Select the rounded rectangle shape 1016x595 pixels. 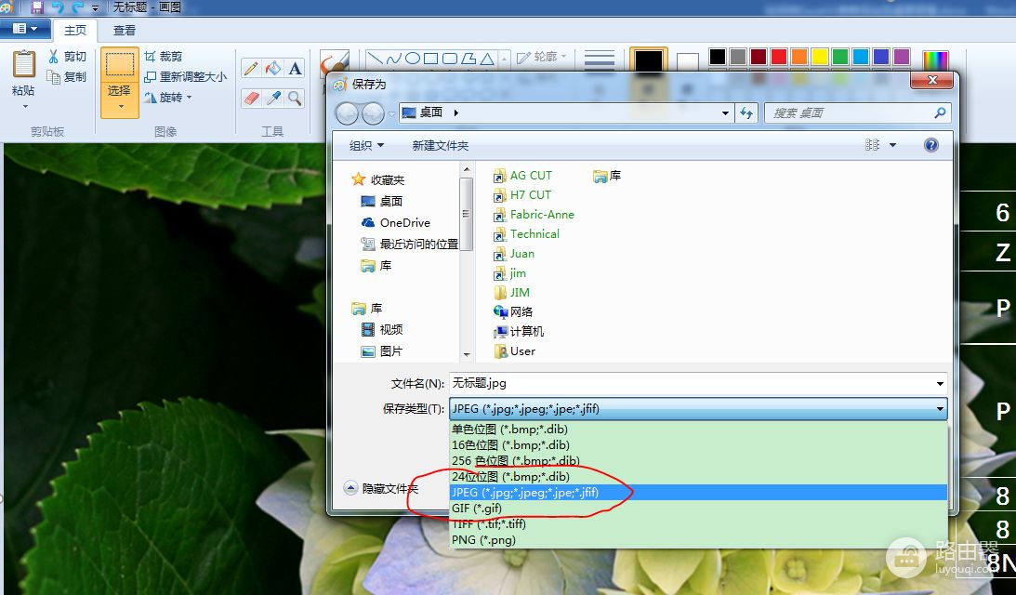[450, 59]
